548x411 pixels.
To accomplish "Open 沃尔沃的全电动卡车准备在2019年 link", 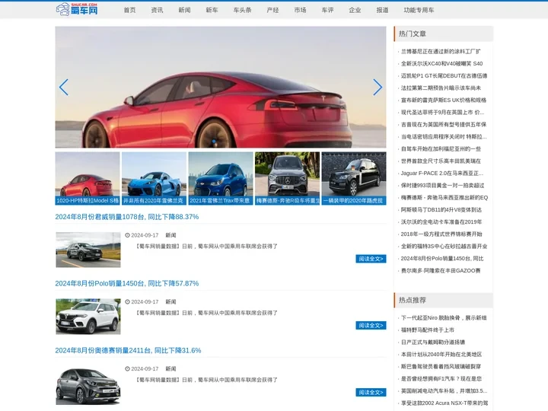I will click(441, 222).
